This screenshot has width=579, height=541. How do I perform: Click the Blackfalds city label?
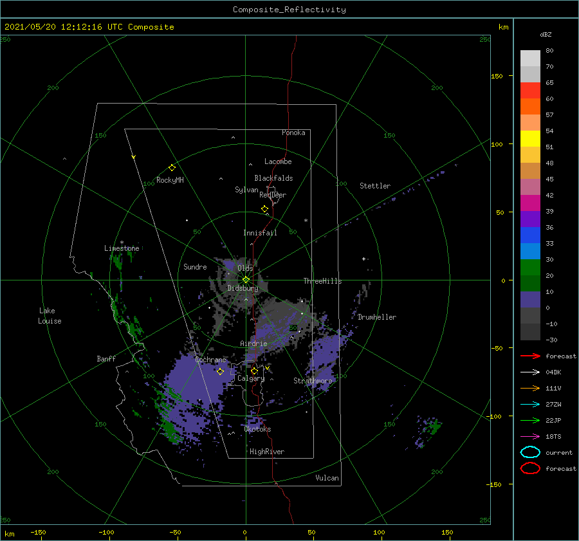coord(273,178)
